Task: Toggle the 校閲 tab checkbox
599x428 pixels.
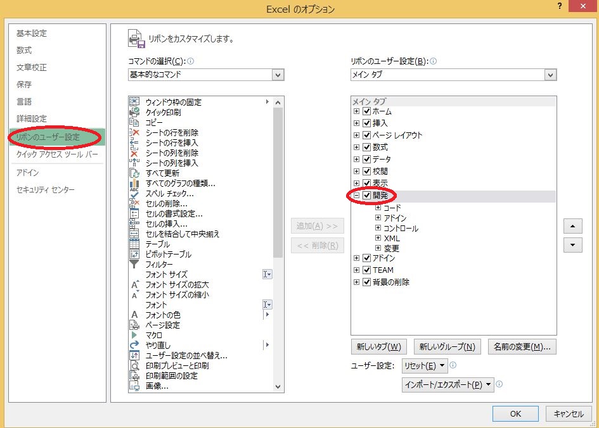Action: click(367, 171)
